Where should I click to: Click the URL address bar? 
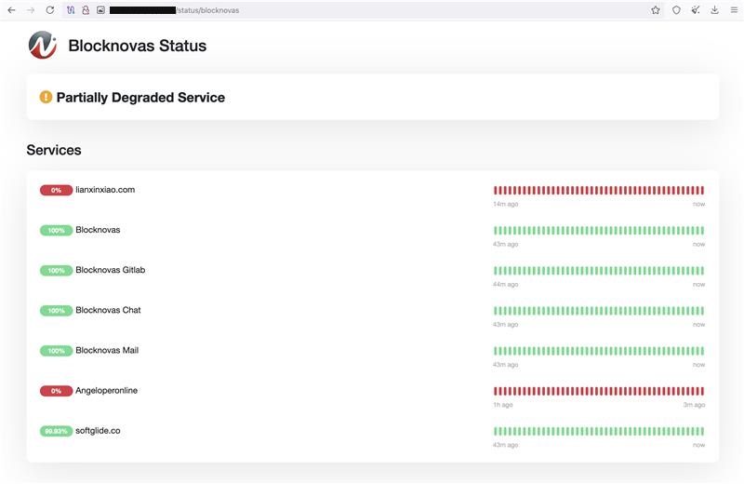click(372, 10)
